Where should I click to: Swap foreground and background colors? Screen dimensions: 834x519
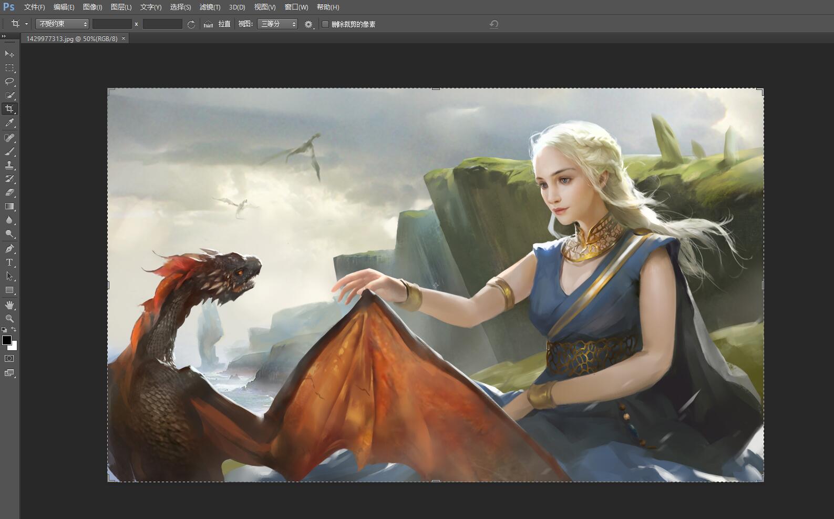click(x=14, y=330)
